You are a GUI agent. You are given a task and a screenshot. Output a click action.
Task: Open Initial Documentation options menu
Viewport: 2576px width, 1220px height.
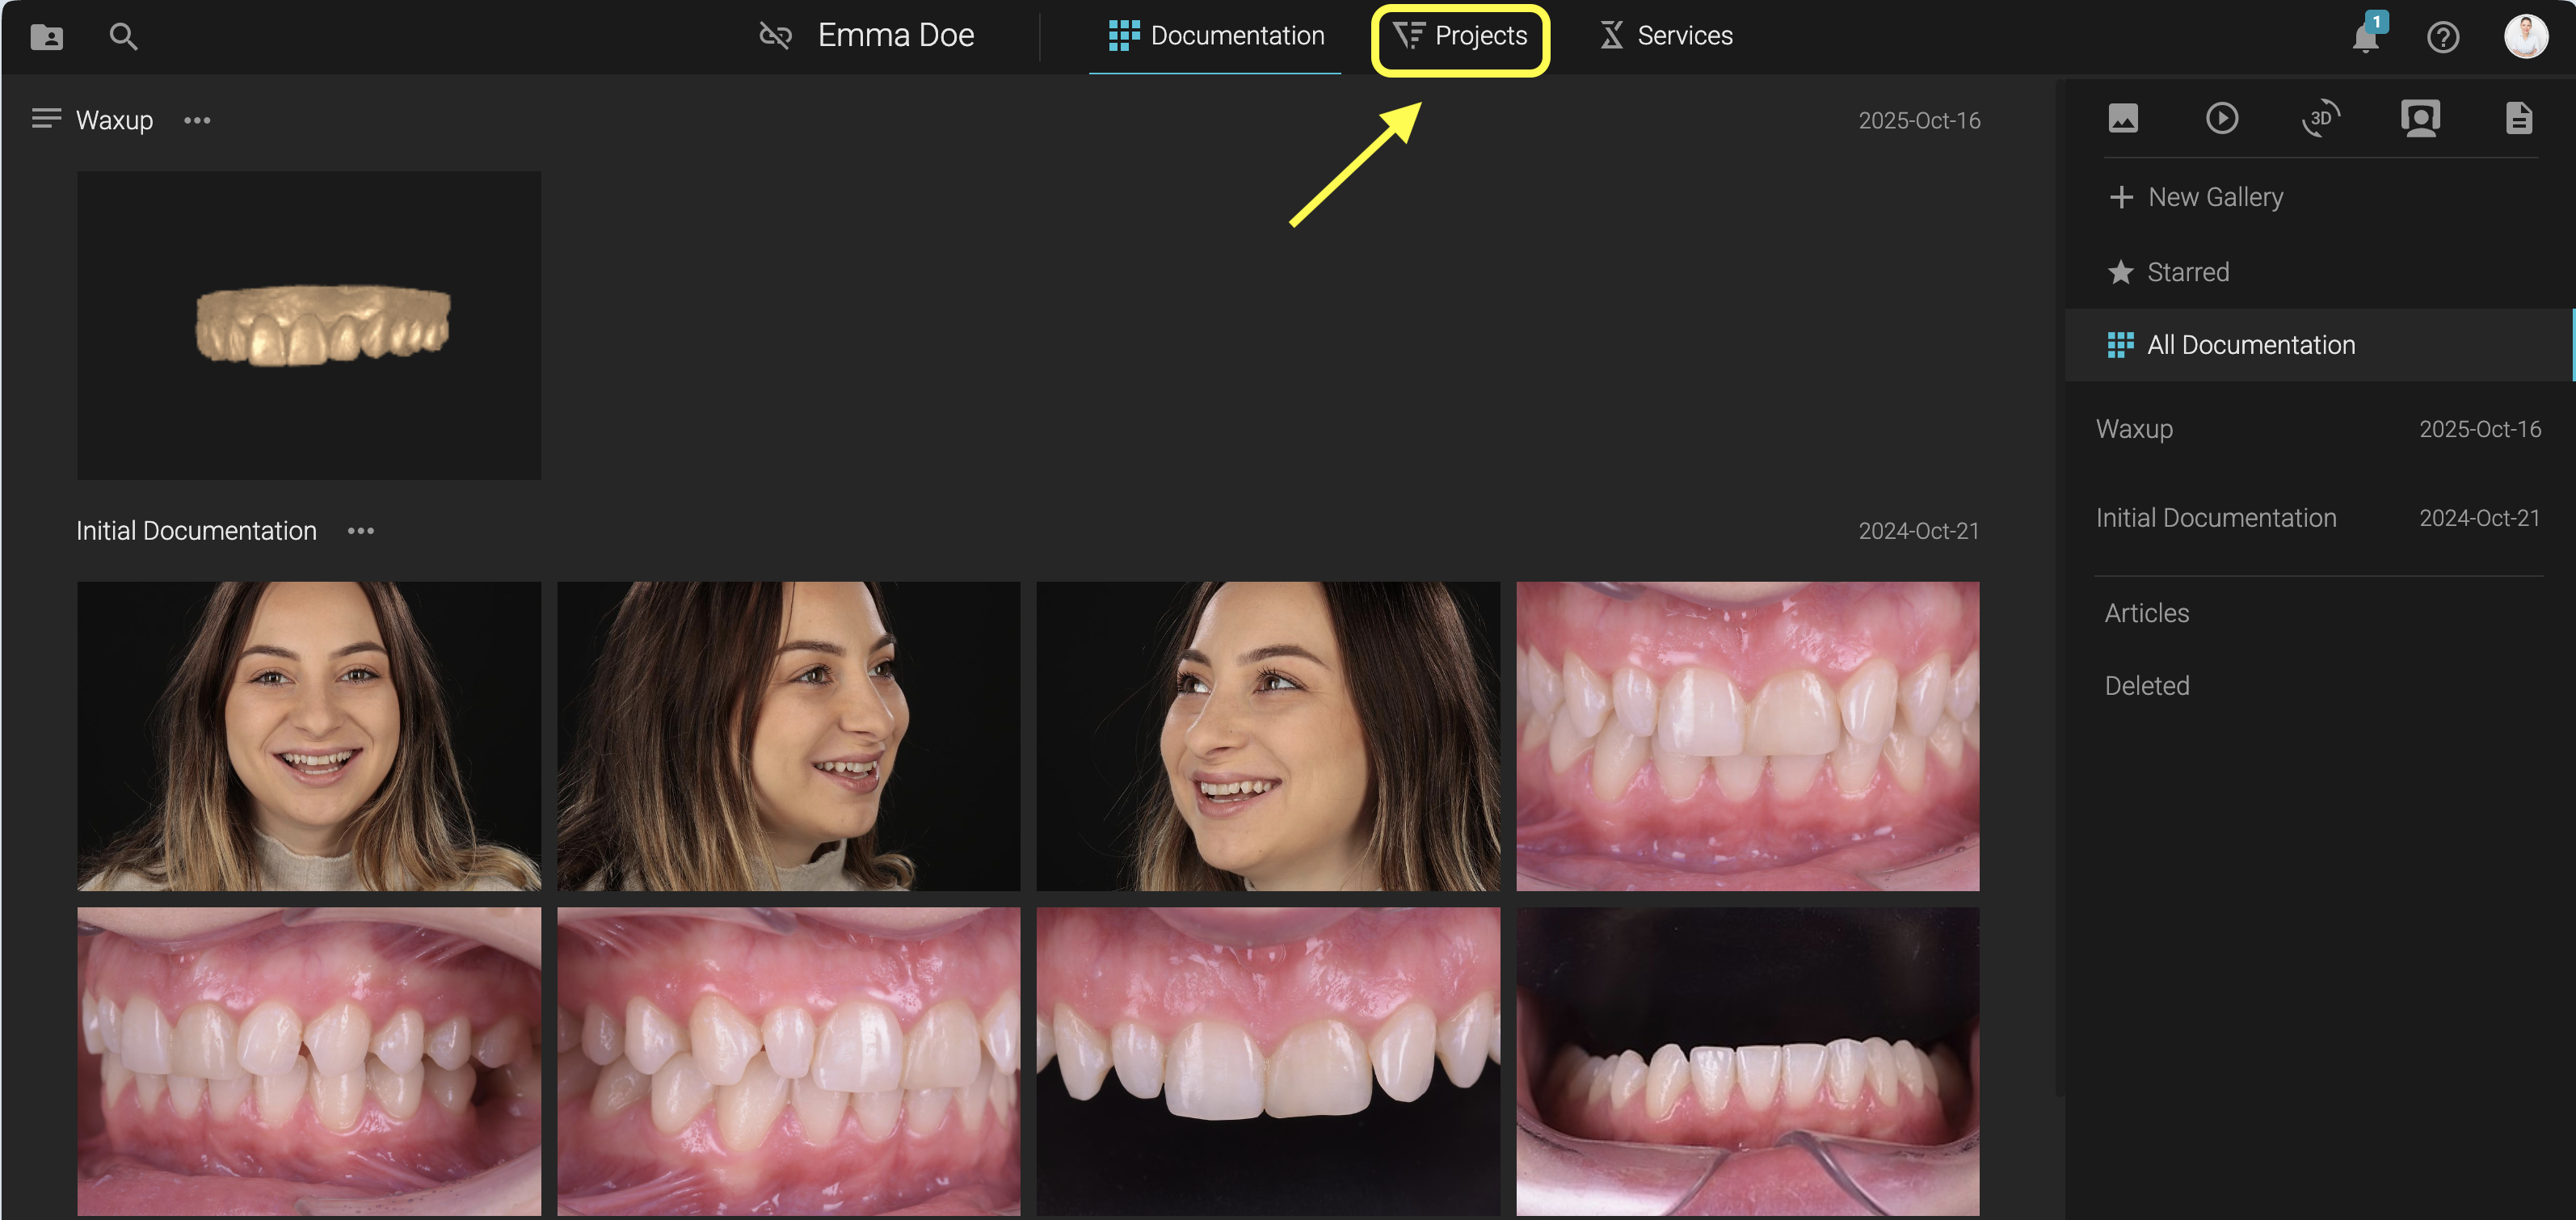[360, 531]
